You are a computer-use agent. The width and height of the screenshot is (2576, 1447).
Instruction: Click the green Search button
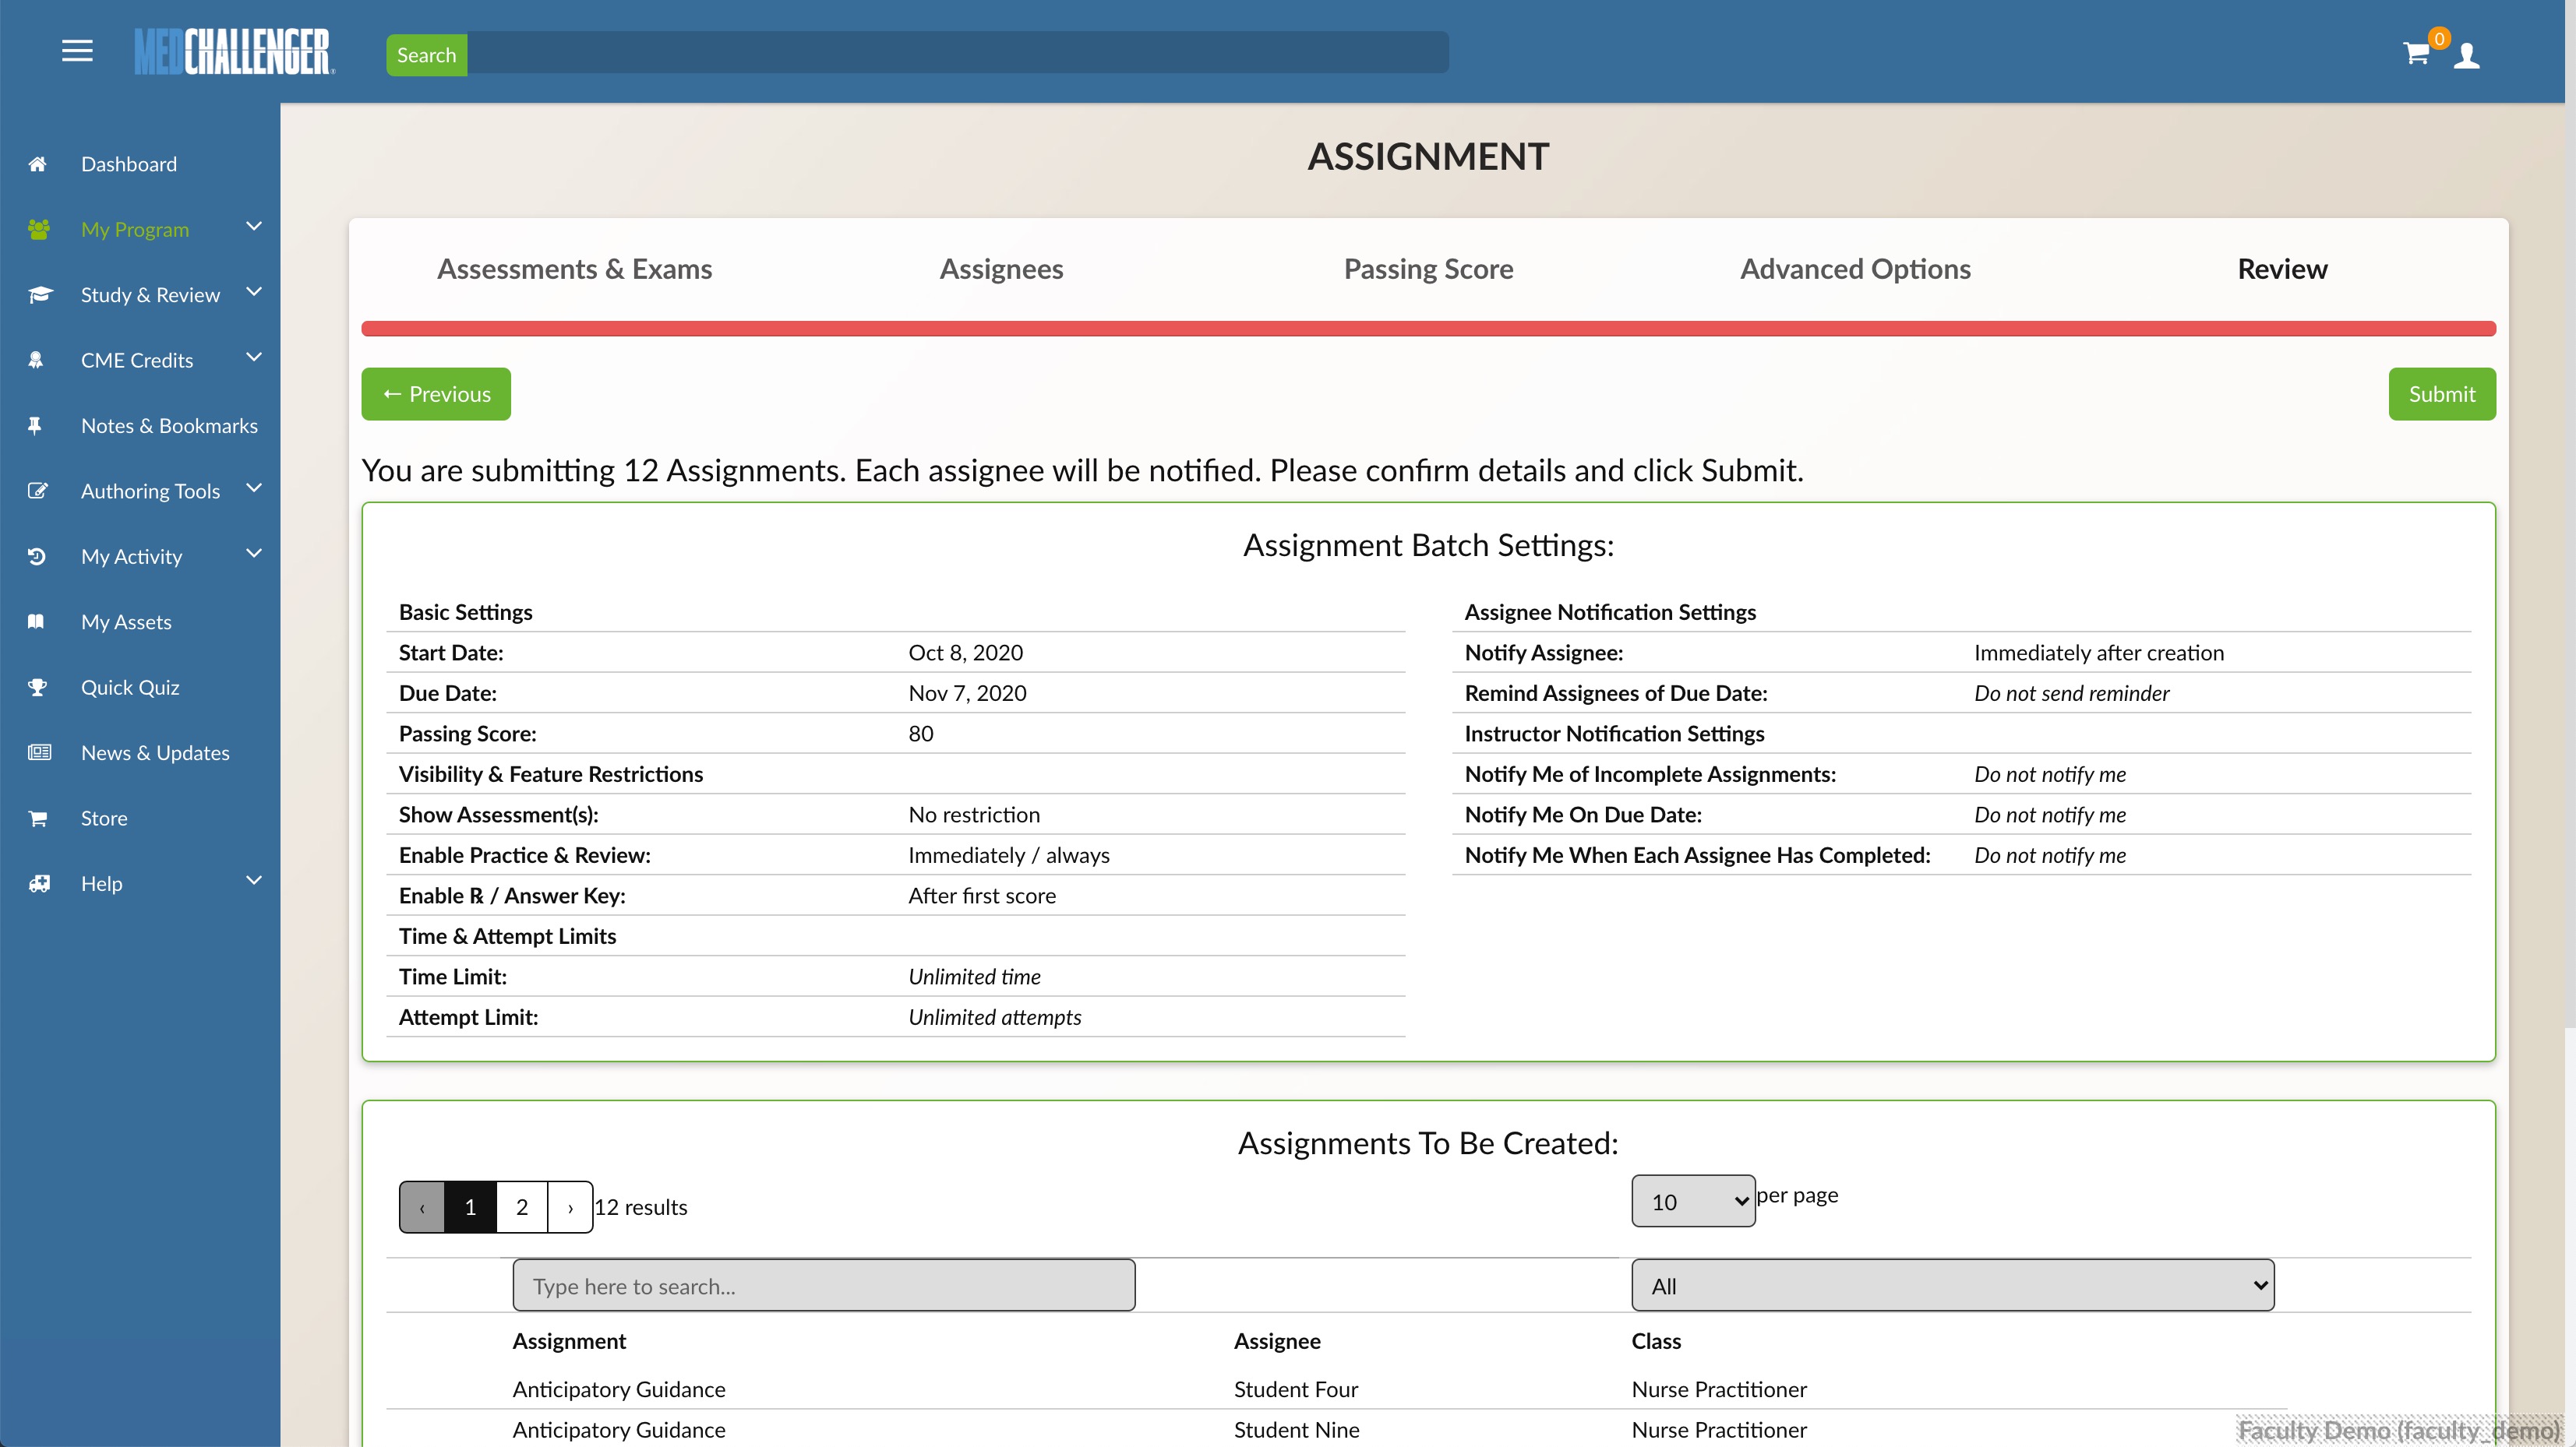click(x=427, y=55)
